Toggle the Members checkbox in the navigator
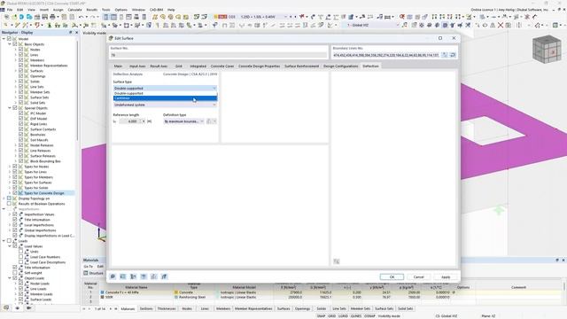 [x=21, y=60]
